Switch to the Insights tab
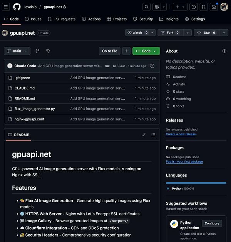 click(169, 19)
